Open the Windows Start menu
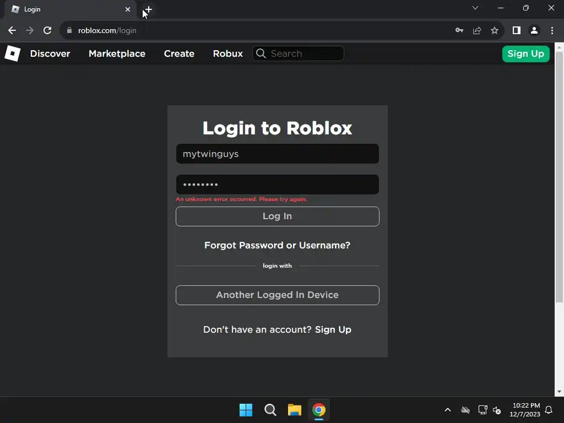This screenshot has height=423, width=564. coord(246,410)
